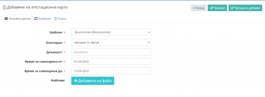Save using the Запази button

[217, 8]
